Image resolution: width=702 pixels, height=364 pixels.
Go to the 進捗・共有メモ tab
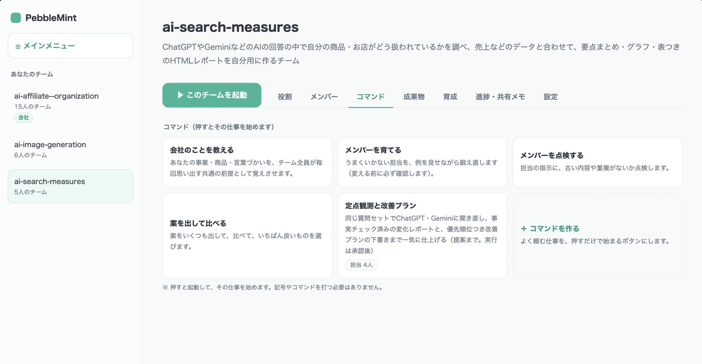(500, 97)
